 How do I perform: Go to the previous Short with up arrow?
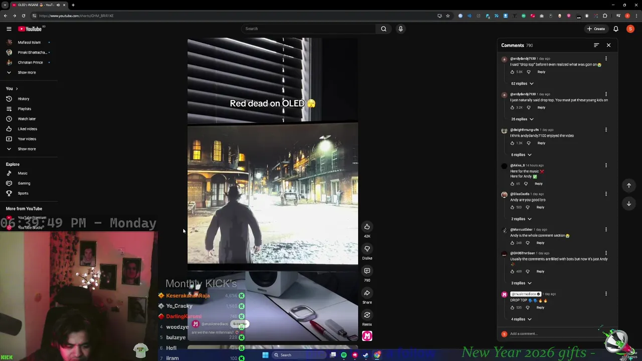(x=629, y=186)
